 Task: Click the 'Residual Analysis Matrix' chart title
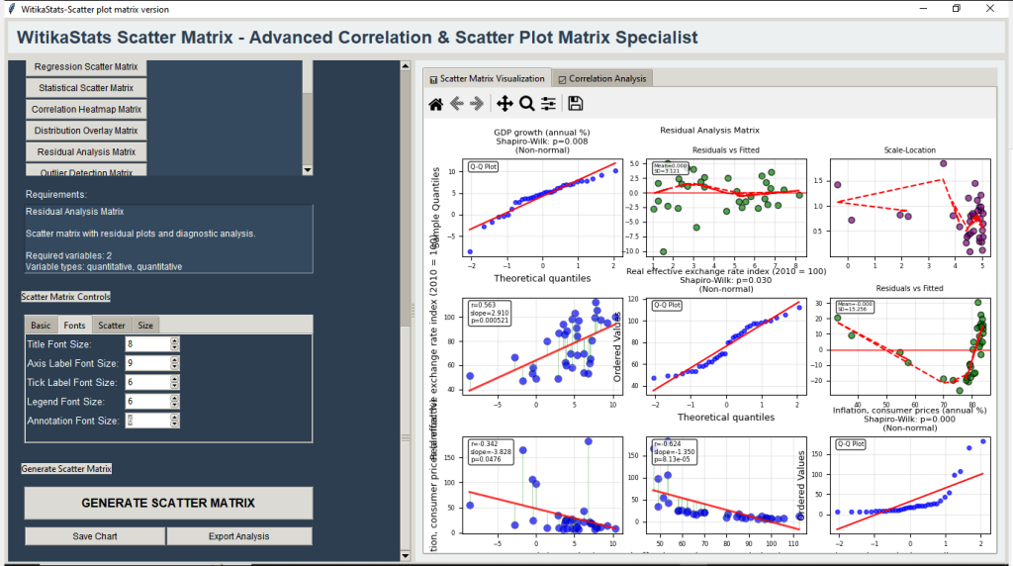coord(709,131)
